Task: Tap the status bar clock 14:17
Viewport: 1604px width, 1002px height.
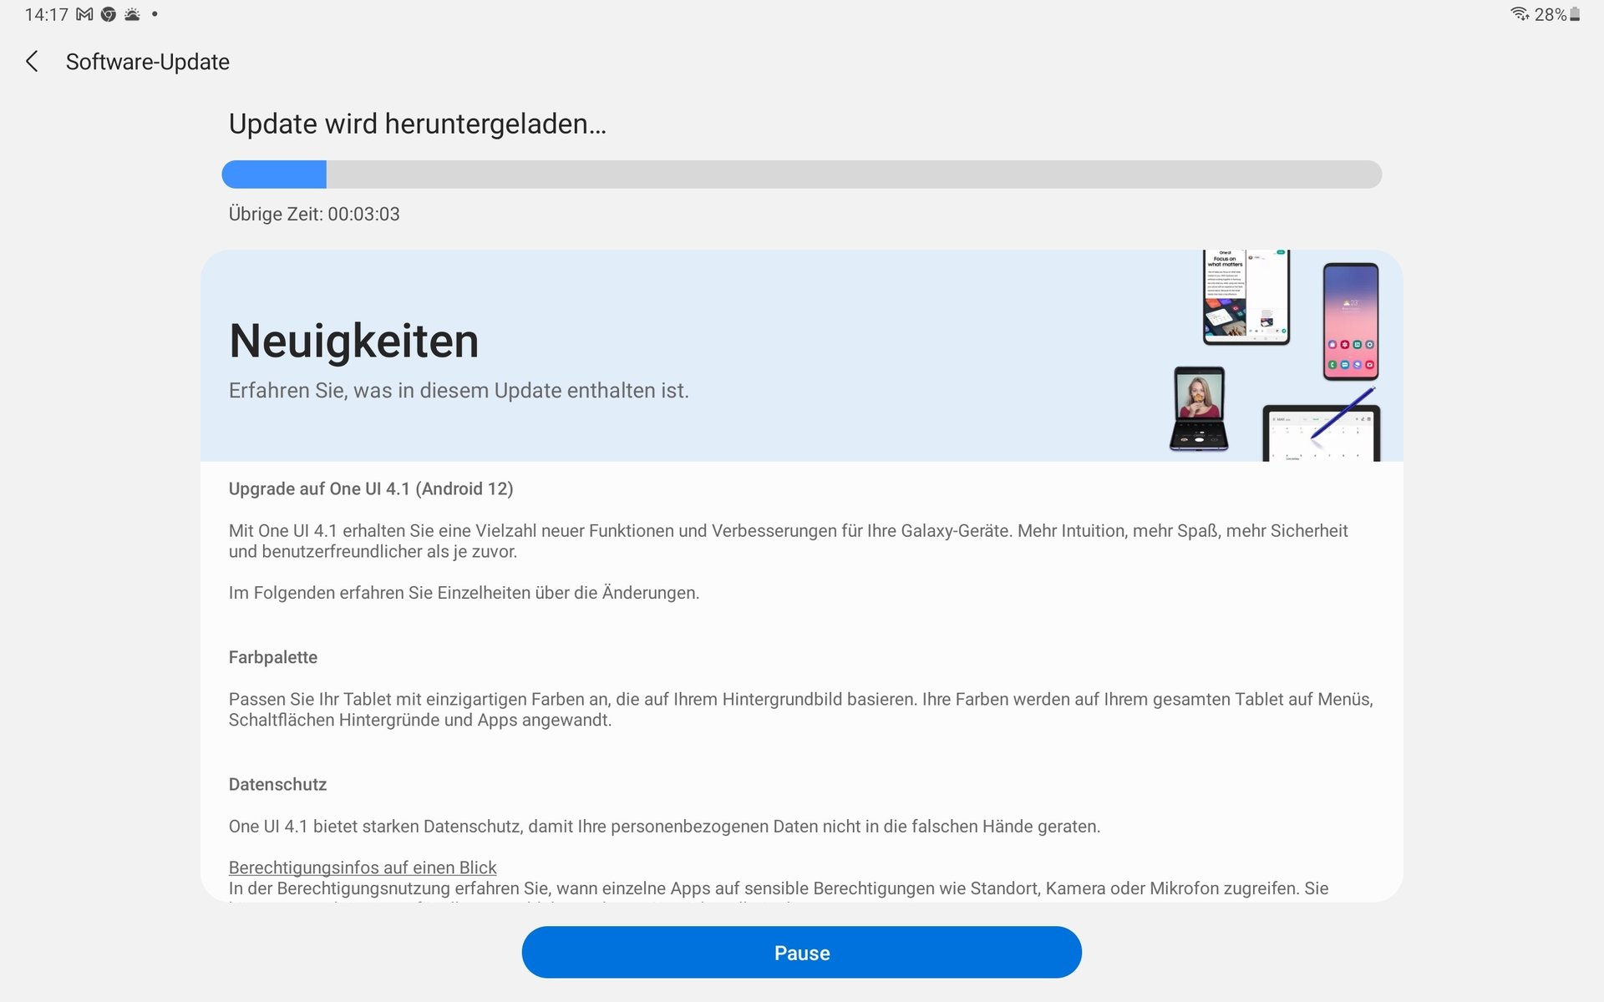Action: point(46,14)
